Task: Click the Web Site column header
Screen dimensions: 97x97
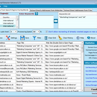Action: pos(63,43)
